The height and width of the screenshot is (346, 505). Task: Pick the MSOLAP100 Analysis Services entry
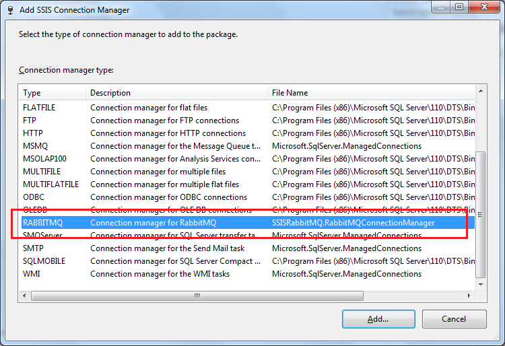pos(44,159)
